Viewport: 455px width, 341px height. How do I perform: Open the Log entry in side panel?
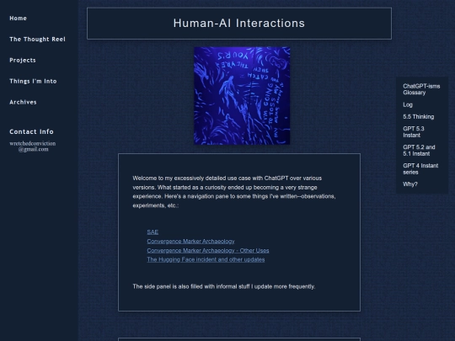click(x=408, y=104)
